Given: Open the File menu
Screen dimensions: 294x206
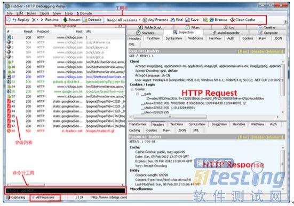Looking at the screenshot, I should click(x=10, y=13).
